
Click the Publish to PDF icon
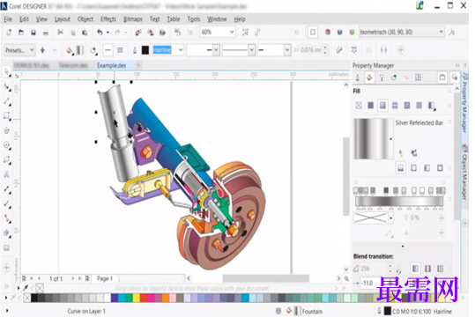[163, 32]
